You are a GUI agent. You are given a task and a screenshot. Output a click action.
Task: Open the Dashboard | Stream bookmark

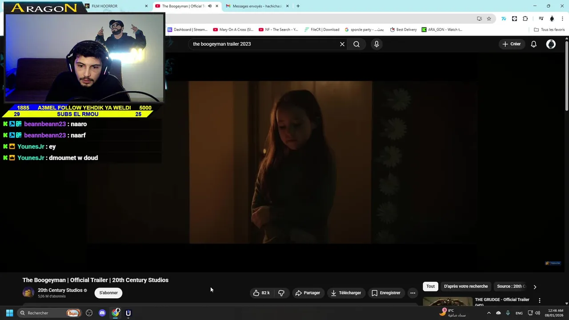[x=187, y=30]
